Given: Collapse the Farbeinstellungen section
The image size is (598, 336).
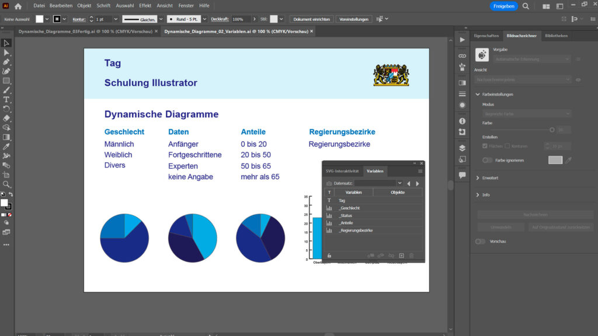Looking at the screenshot, I should 478,94.
